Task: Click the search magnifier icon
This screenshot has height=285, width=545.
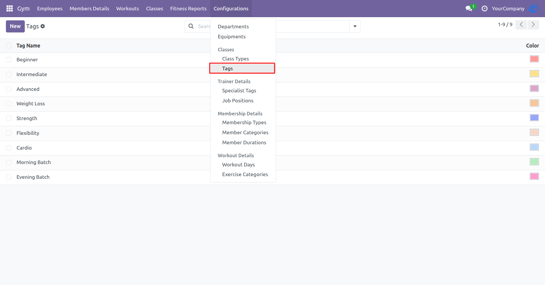Action: pyautogui.click(x=191, y=26)
